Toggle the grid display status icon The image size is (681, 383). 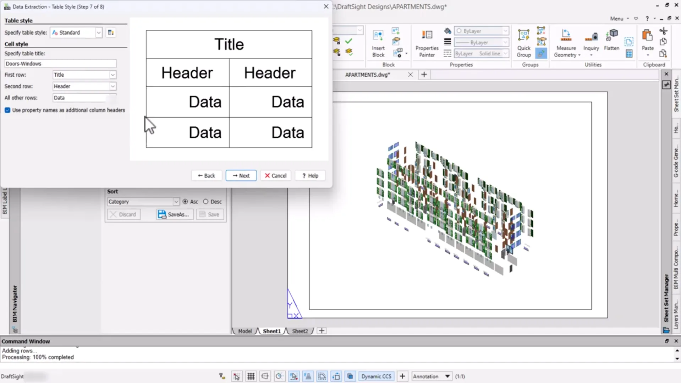tap(251, 376)
